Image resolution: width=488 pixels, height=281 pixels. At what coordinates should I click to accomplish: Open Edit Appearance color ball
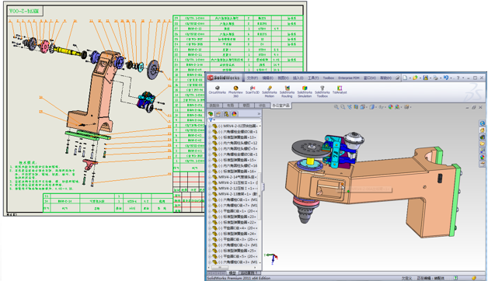coord(391,107)
